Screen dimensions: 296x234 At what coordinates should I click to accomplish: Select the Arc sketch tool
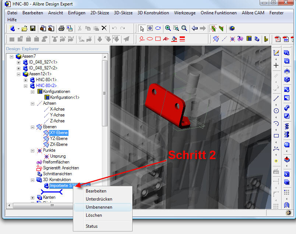pos(276,123)
